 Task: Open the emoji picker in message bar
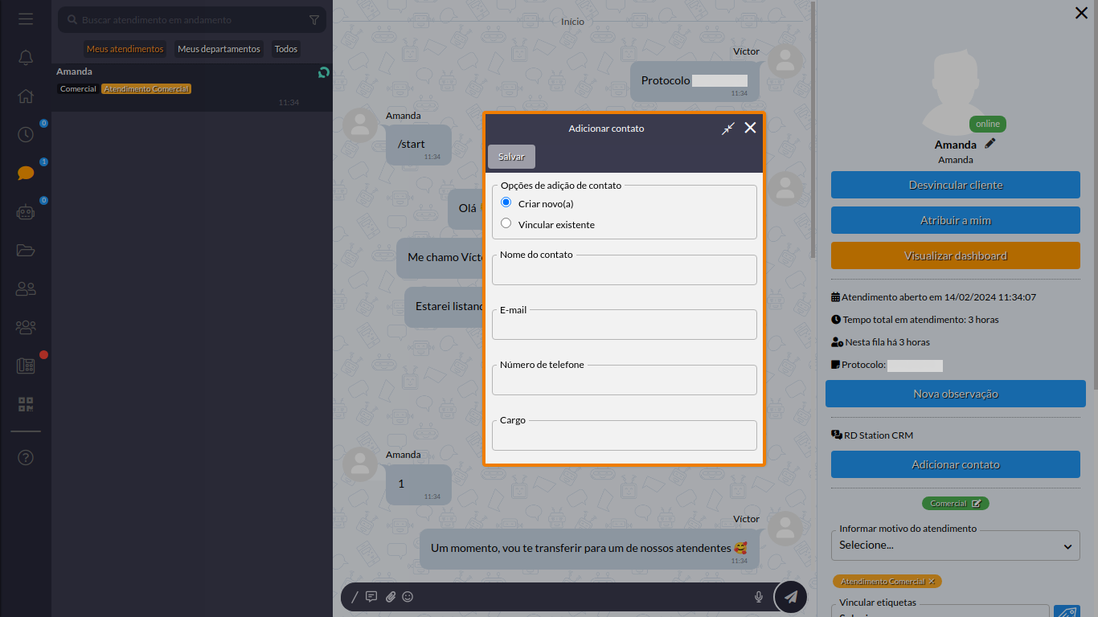(x=408, y=597)
